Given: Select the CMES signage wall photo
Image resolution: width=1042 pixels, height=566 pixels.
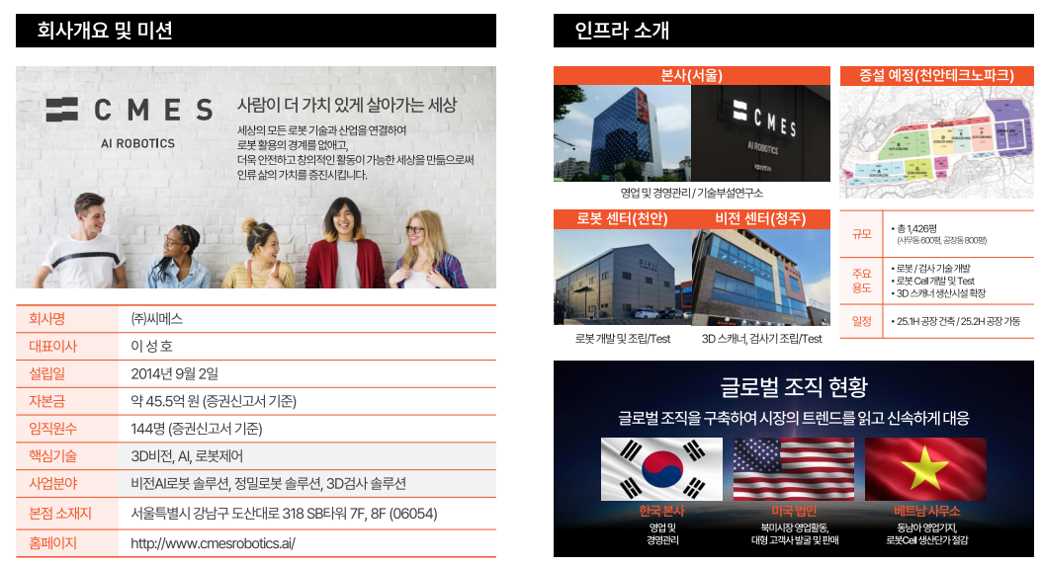Looking at the screenshot, I should [761, 133].
